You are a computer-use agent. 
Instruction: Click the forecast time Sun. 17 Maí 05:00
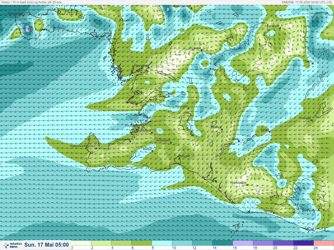(46, 245)
